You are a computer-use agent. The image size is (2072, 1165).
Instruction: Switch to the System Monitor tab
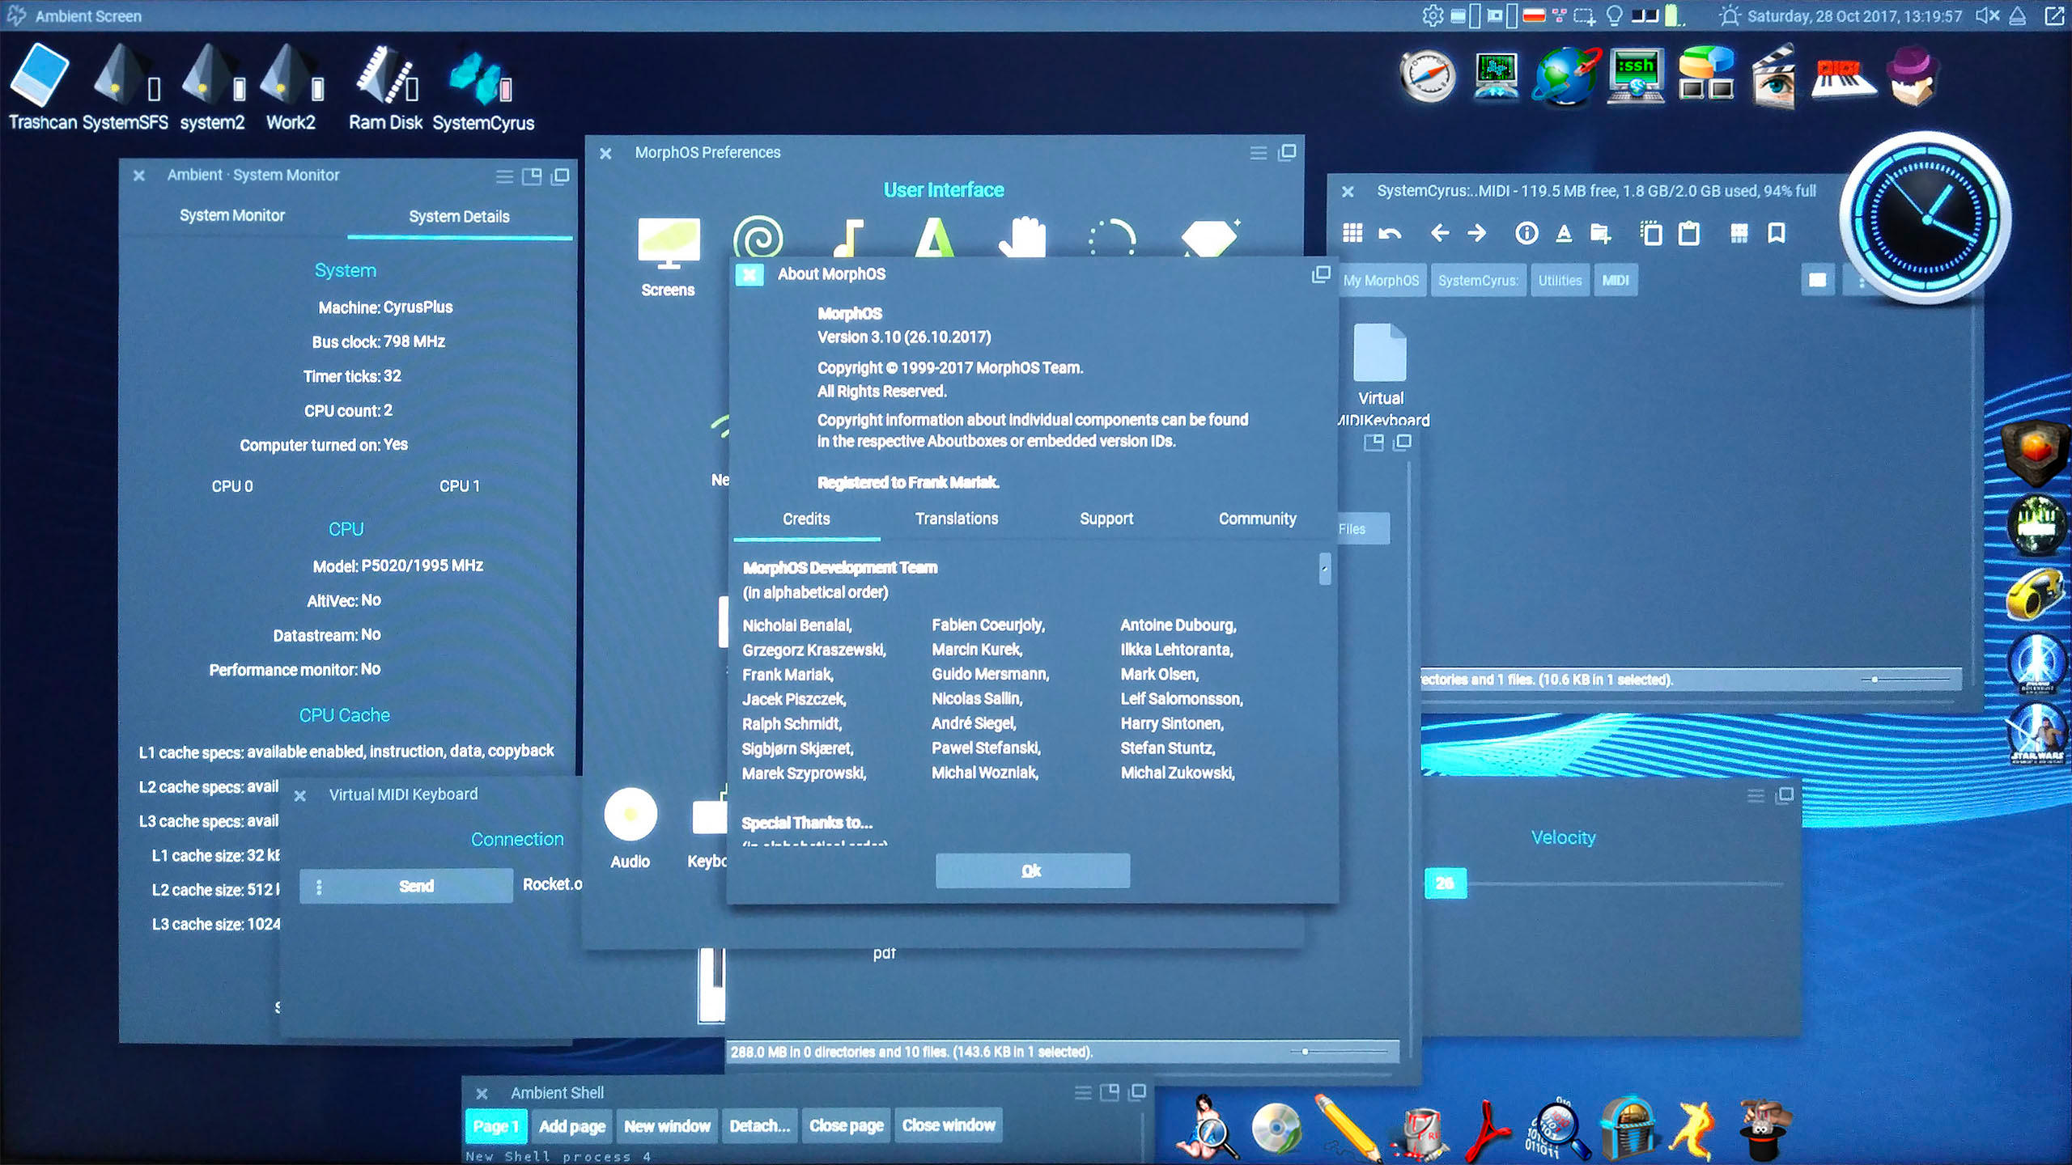point(232,215)
